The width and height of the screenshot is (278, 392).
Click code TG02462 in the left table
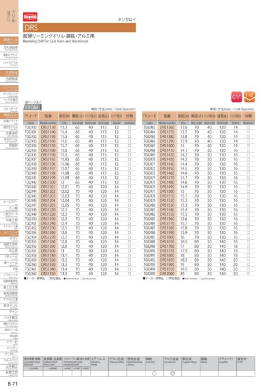[x=31, y=274]
